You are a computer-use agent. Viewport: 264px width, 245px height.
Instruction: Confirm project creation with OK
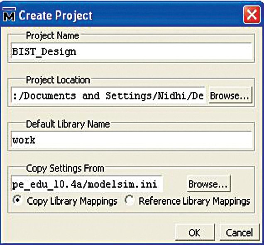(x=194, y=233)
